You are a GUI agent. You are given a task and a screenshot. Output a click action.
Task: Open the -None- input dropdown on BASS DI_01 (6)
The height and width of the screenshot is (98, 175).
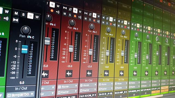pyautogui.click(x=106, y=84)
